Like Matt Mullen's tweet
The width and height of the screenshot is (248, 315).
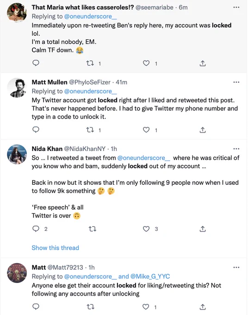pos(146,130)
